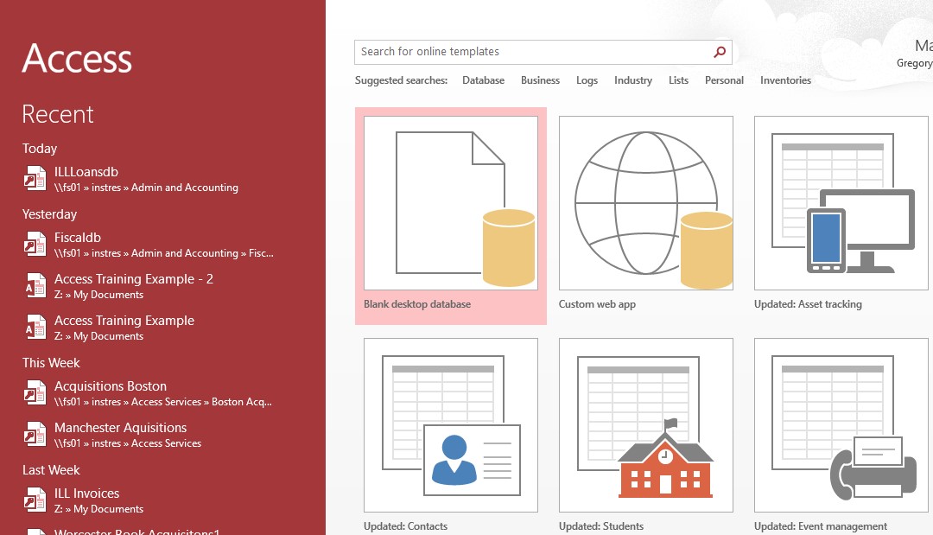This screenshot has height=535, width=933.
Task: Click the Database suggested search
Action: pyautogui.click(x=483, y=80)
